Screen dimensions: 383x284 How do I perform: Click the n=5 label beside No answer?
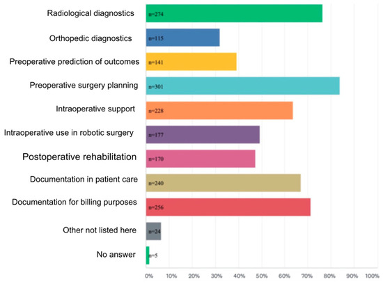pos(154,255)
